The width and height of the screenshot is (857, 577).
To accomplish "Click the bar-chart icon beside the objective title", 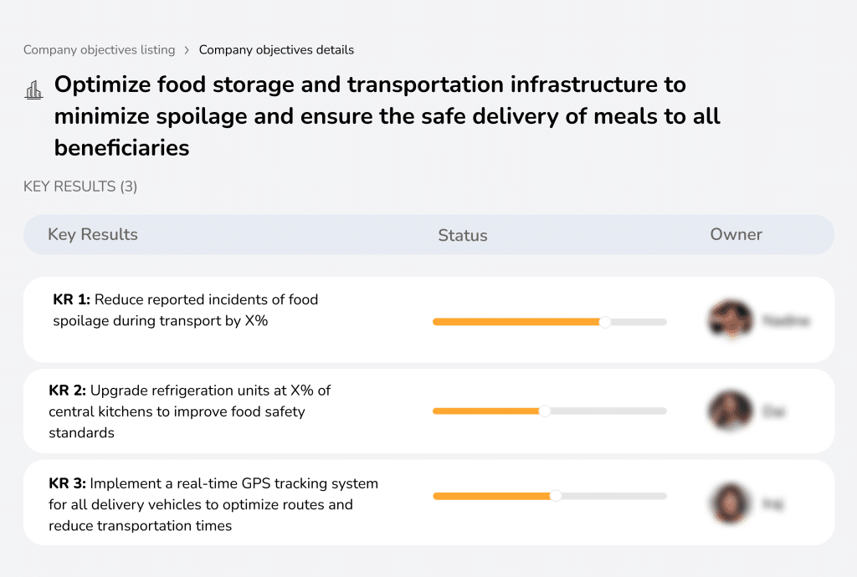I will click(33, 89).
